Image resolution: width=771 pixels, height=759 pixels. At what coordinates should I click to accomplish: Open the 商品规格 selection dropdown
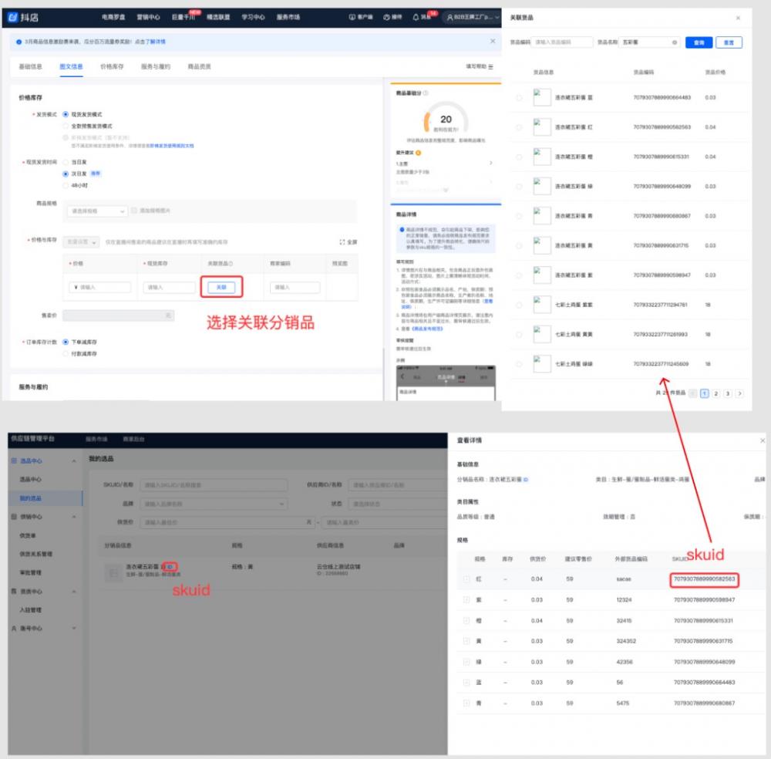(x=97, y=211)
